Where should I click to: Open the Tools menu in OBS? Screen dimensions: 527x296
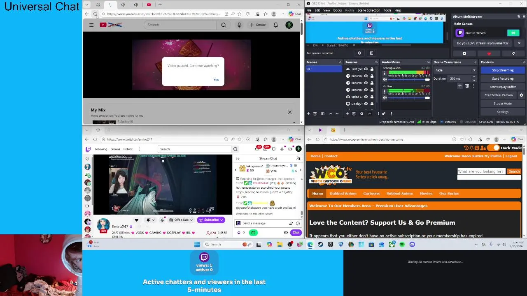[387, 10]
